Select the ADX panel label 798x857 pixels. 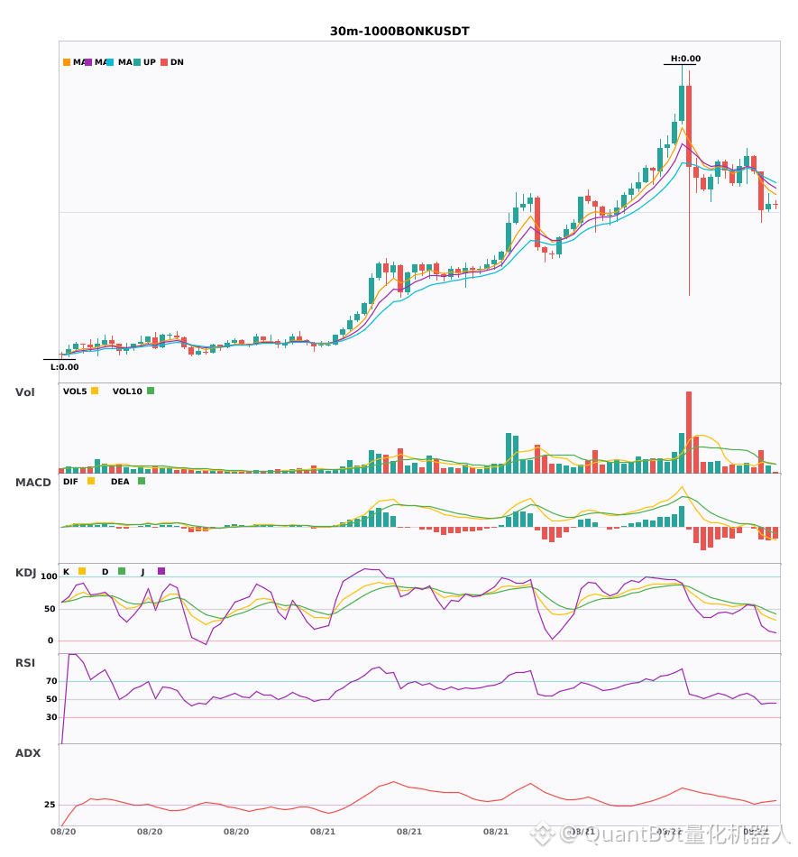[x=28, y=753]
